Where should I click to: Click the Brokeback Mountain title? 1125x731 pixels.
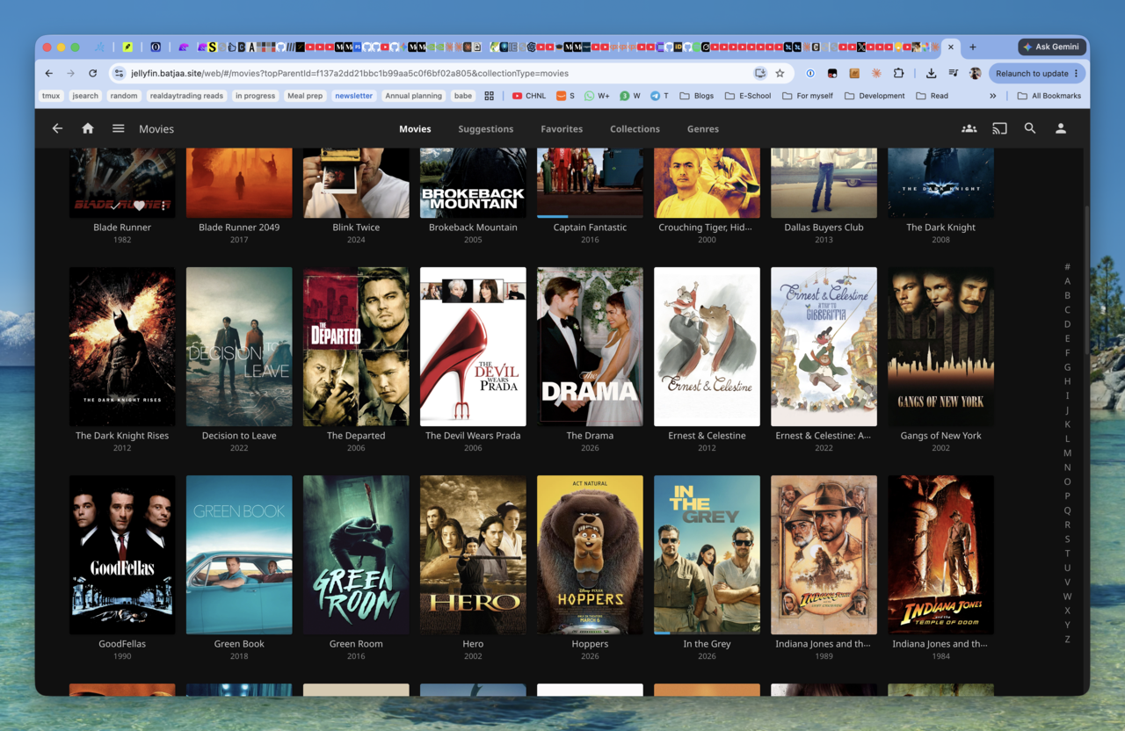(473, 228)
